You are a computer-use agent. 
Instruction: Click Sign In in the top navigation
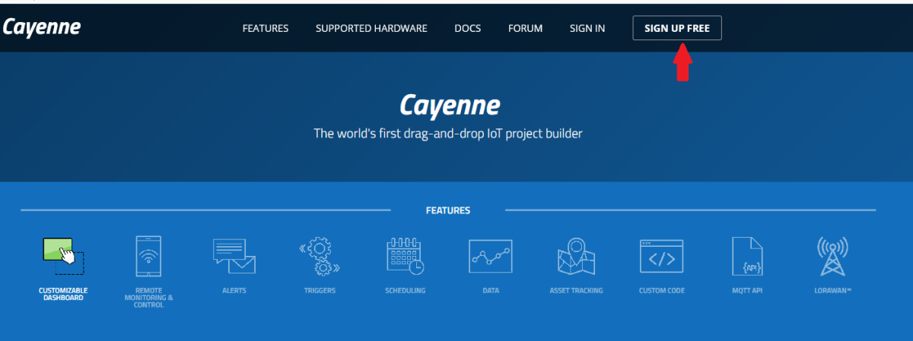click(x=587, y=29)
